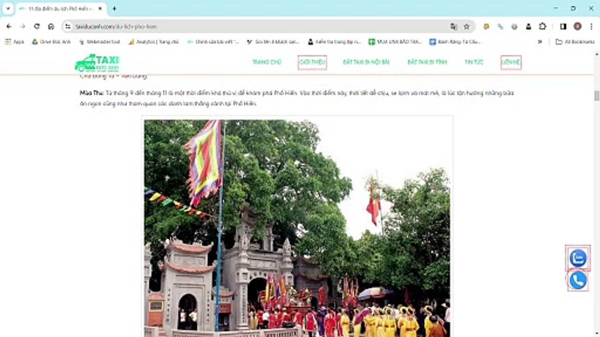Open the fifth bookmark beginning with Gói
This screenshot has width=600, height=337.
click(273, 42)
